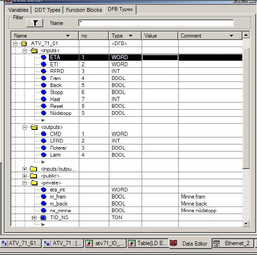257x255 pixels.
Task: Expand the public folder
Action: (x=24, y=176)
